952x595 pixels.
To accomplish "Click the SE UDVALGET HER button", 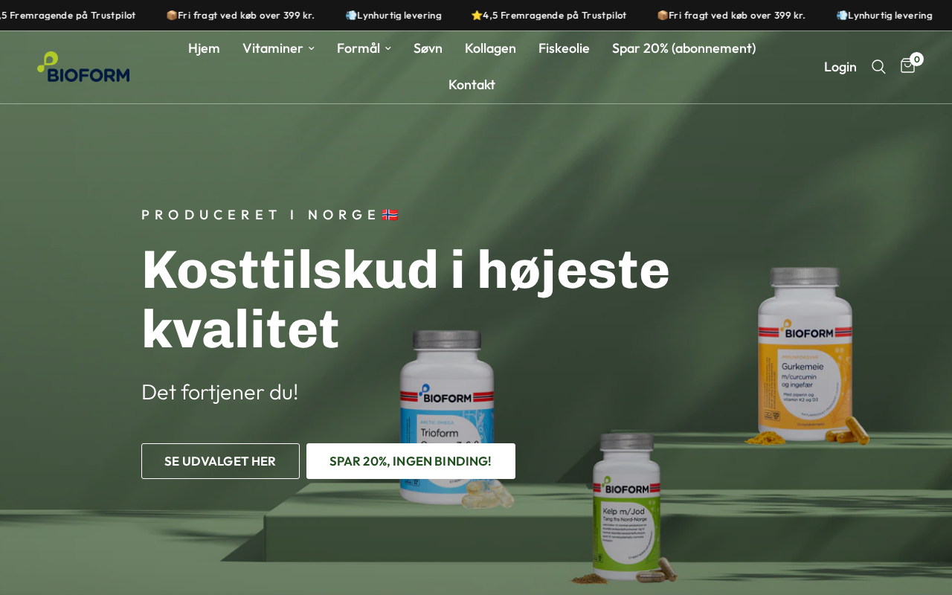I will tap(220, 461).
